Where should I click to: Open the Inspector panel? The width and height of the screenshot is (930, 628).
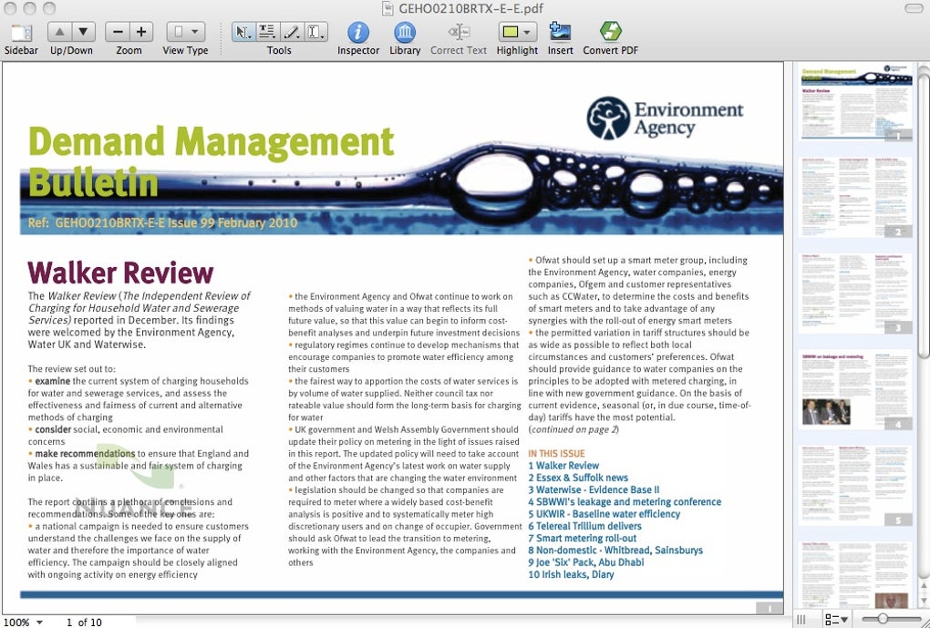tap(357, 32)
